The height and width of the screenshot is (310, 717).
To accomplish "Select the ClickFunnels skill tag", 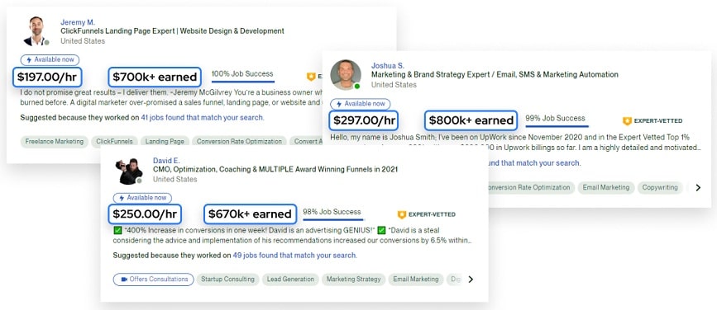I will 114,142.
